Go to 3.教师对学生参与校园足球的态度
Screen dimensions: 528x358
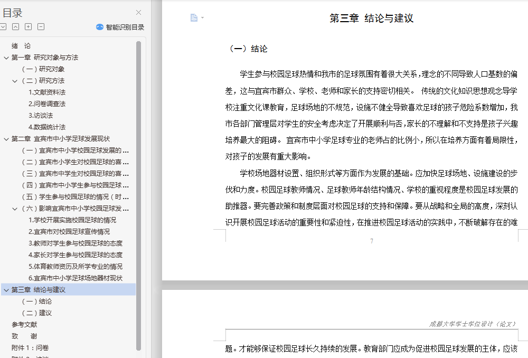click(x=76, y=243)
